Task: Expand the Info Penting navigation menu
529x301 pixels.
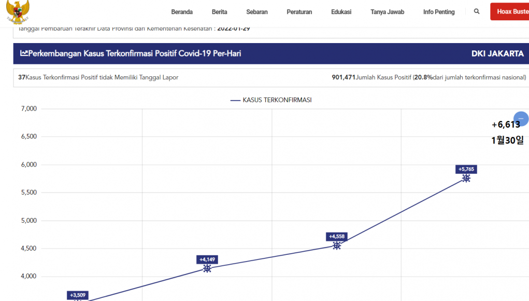Action: point(439,12)
